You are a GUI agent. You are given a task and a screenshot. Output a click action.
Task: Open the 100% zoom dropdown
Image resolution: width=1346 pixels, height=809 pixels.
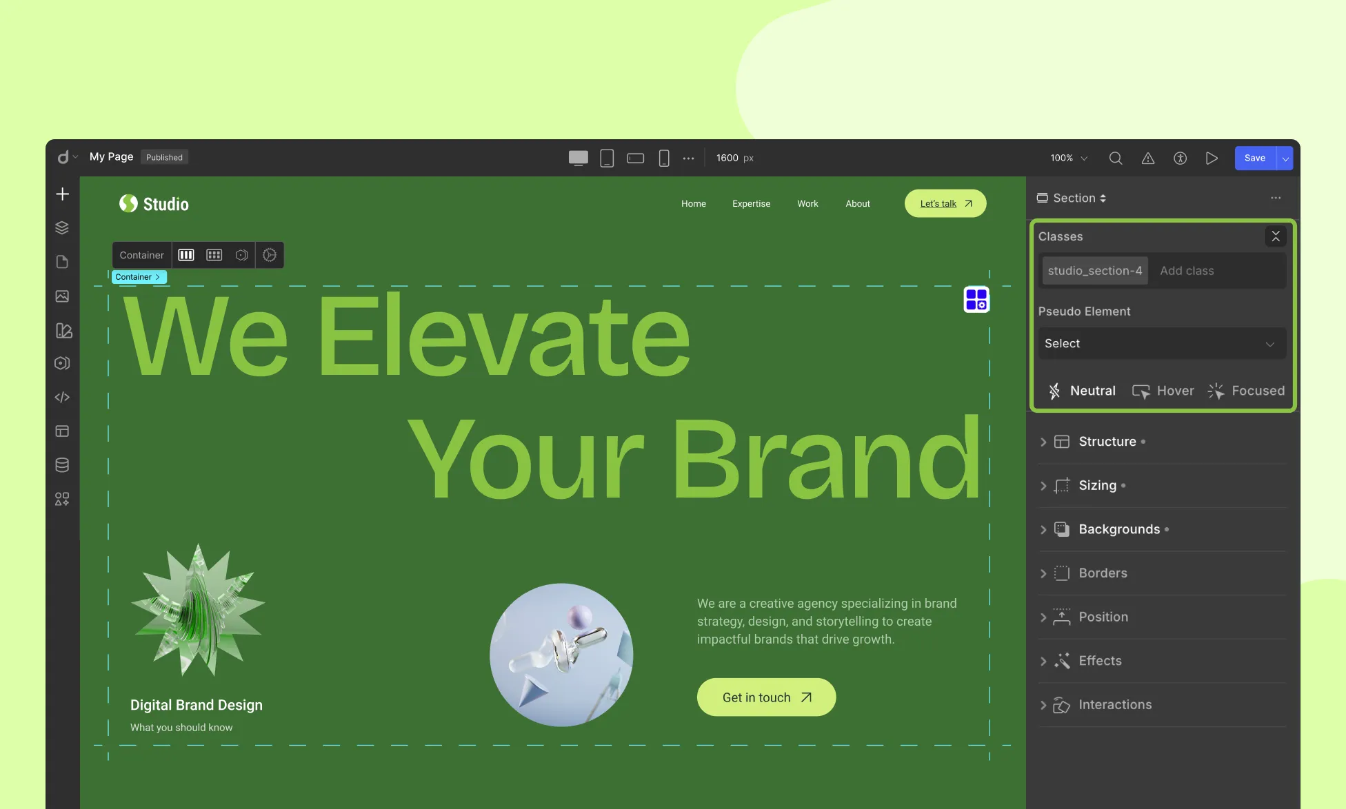click(1068, 158)
